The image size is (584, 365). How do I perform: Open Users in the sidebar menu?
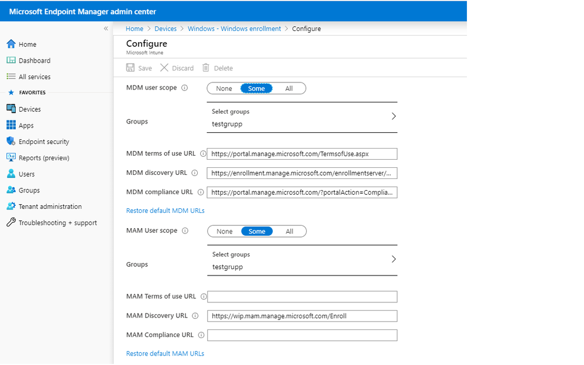(x=26, y=174)
